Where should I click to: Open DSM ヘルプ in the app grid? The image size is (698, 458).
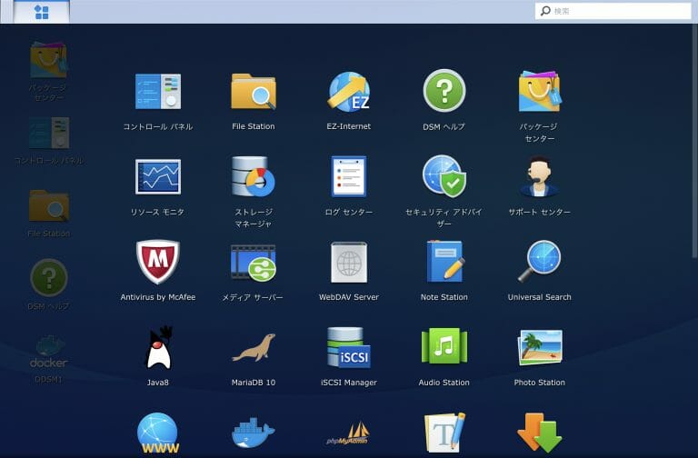pyautogui.click(x=444, y=101)
